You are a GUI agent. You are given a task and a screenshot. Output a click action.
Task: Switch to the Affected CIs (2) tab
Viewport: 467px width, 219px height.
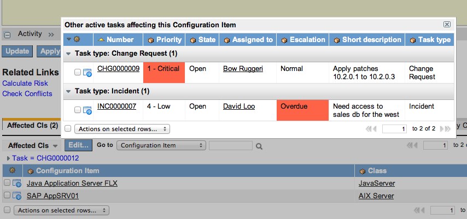[x=32, y=126]
